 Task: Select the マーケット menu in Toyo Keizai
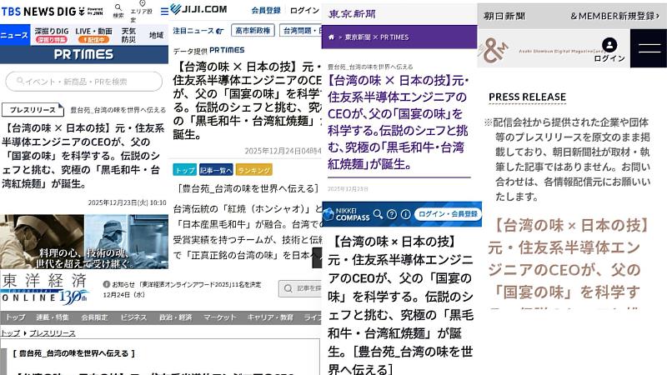(219, 317)
